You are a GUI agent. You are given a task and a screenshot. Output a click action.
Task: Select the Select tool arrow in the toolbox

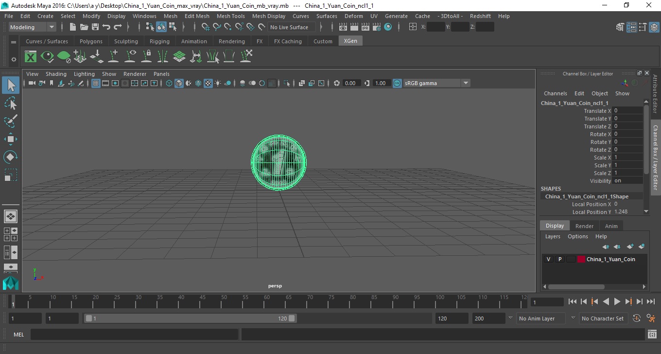coord(11,86)
